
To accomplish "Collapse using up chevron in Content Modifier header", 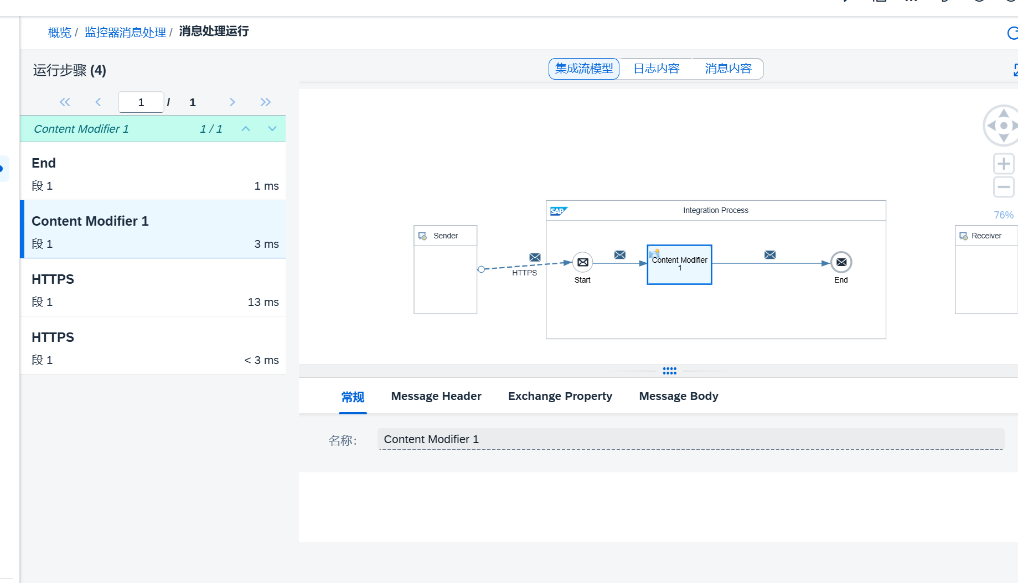I will 246,129.
